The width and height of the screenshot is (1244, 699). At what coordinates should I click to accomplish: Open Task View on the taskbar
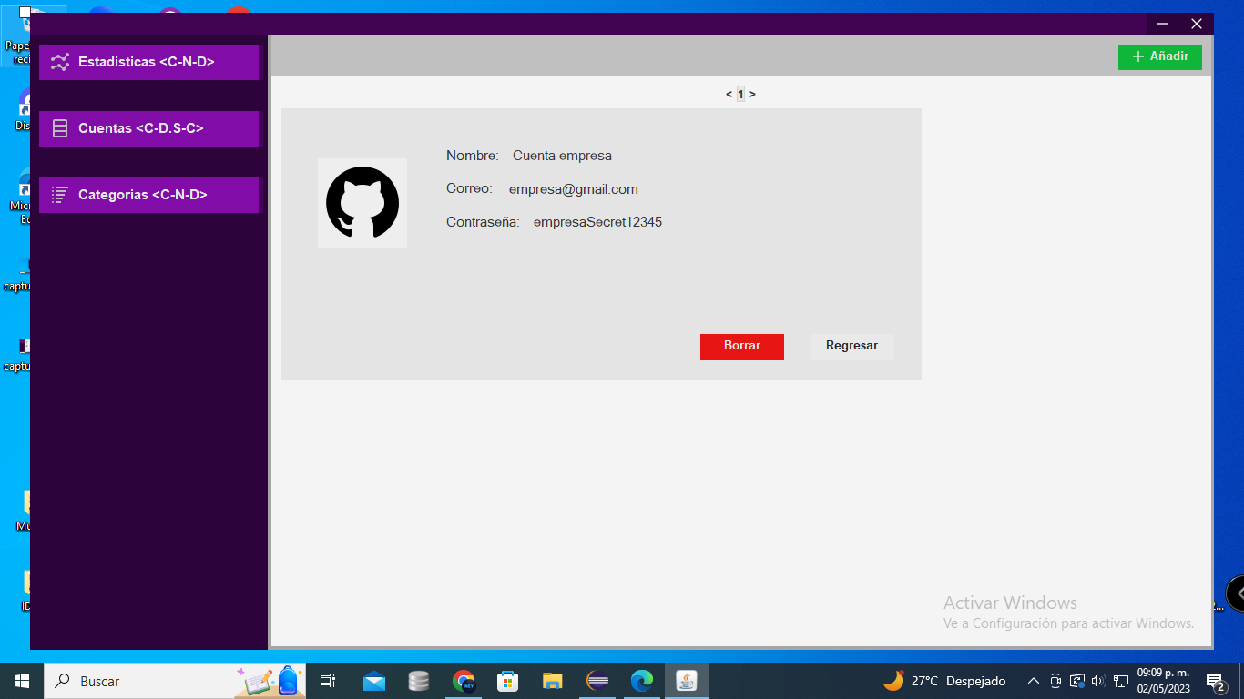click(328, 681)
